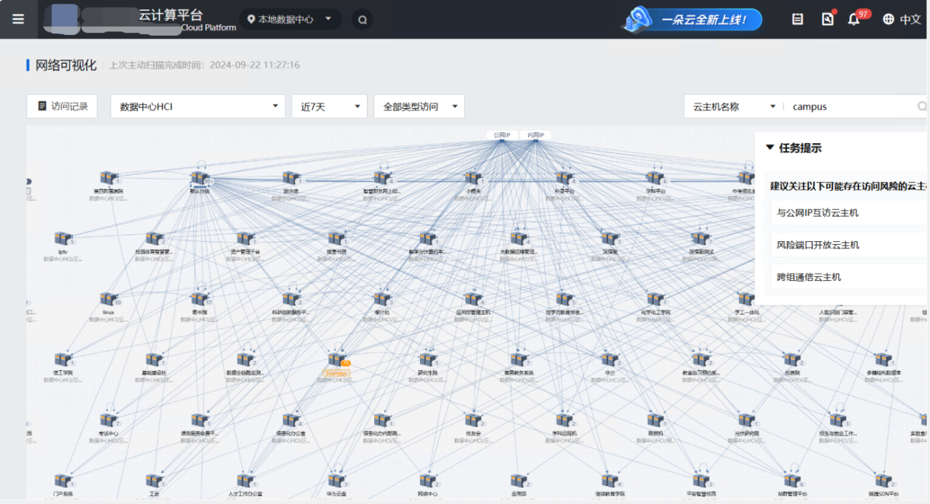Select the iptv server group node
Screen dimensions: 930x504
pos(63,239)
